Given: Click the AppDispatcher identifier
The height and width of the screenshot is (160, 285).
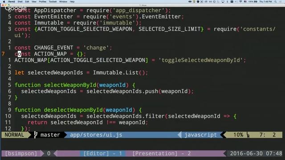Looking at the screenshot, I should pyautogui.click(x=55, y=10).
